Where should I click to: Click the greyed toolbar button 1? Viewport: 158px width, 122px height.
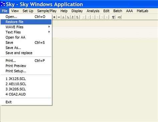point(84,17)
